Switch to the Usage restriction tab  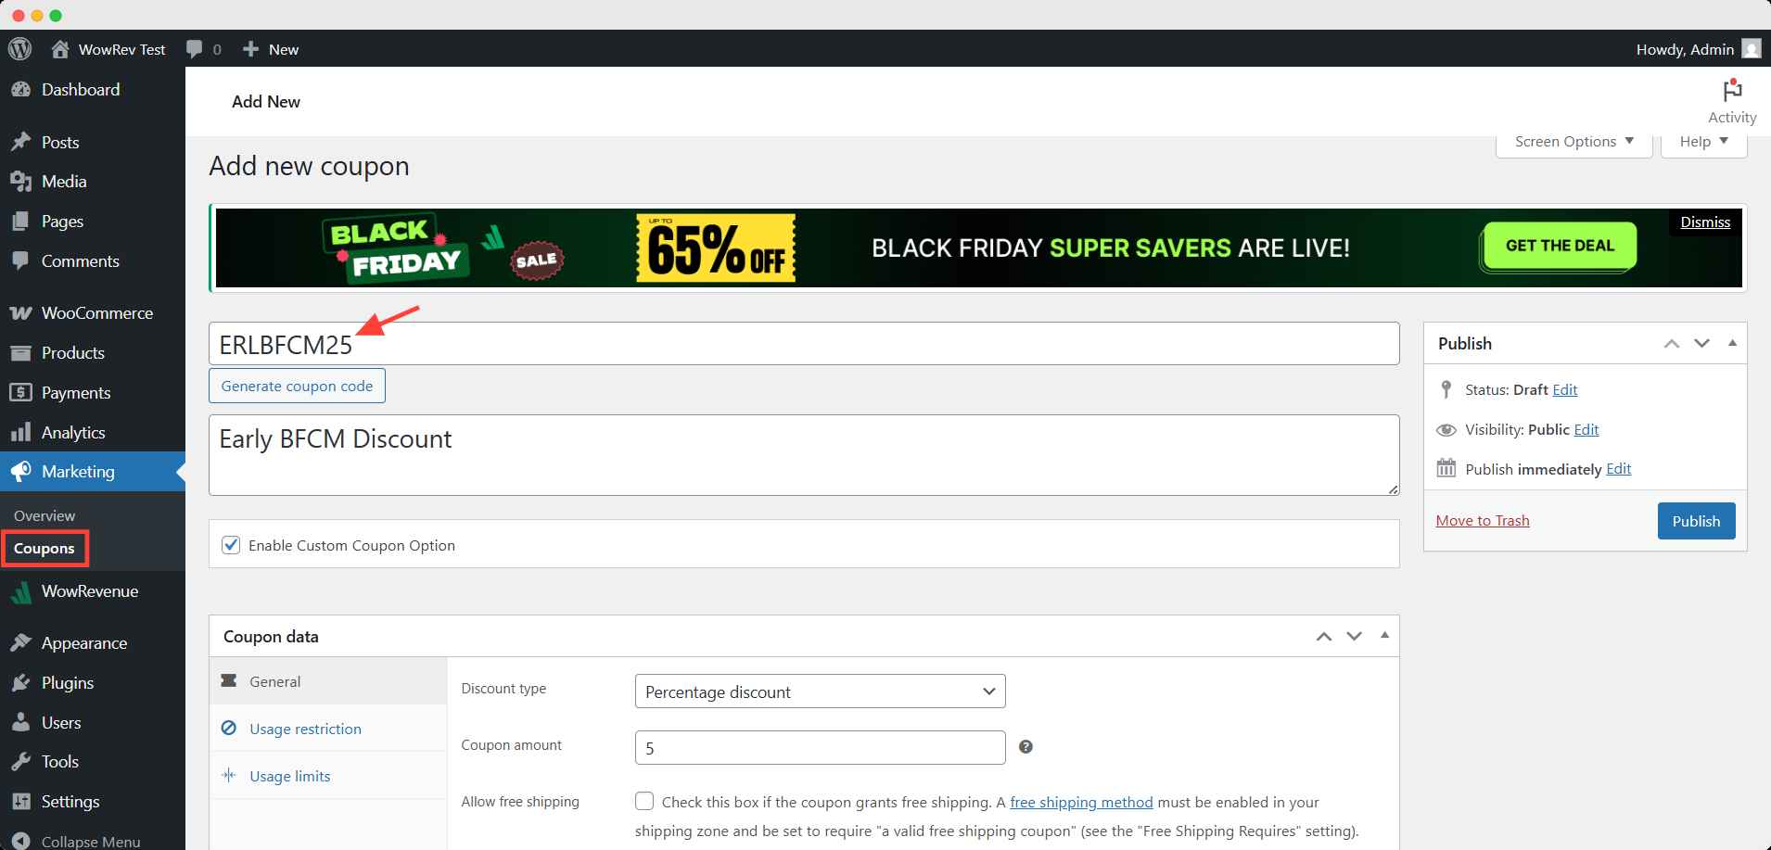tap(304, 729)
